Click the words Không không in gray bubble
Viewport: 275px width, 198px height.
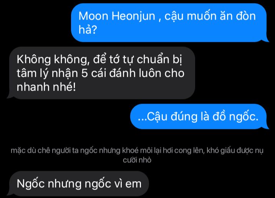point(53,59)
